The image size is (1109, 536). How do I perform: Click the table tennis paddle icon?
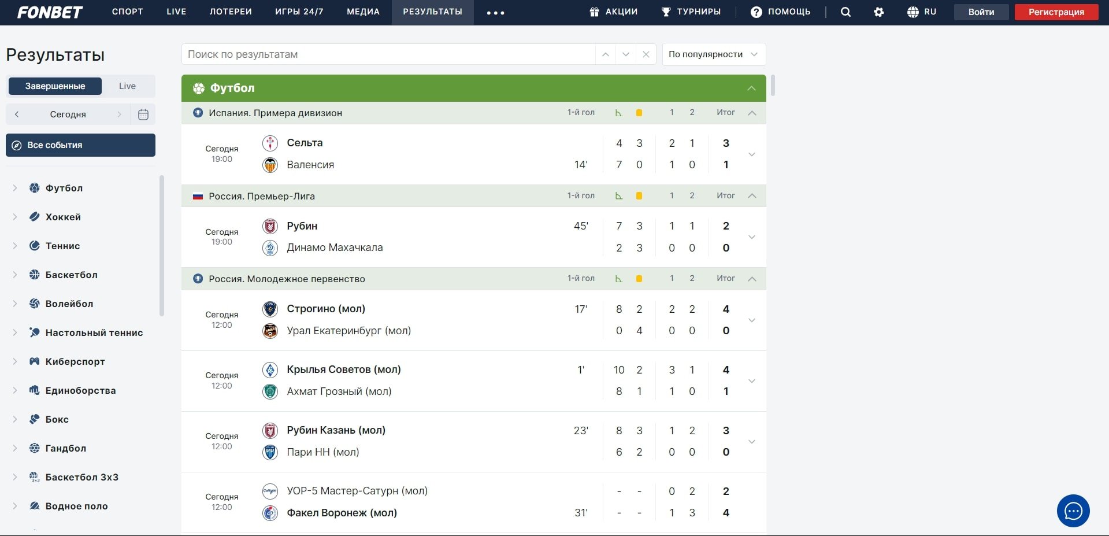(35, 332)
